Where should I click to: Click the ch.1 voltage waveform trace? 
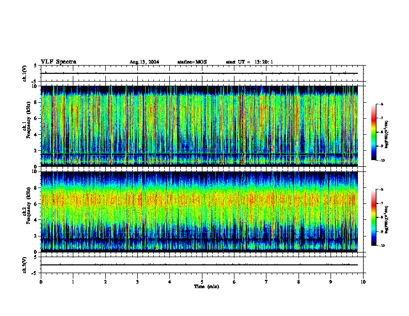pos(199,73)
